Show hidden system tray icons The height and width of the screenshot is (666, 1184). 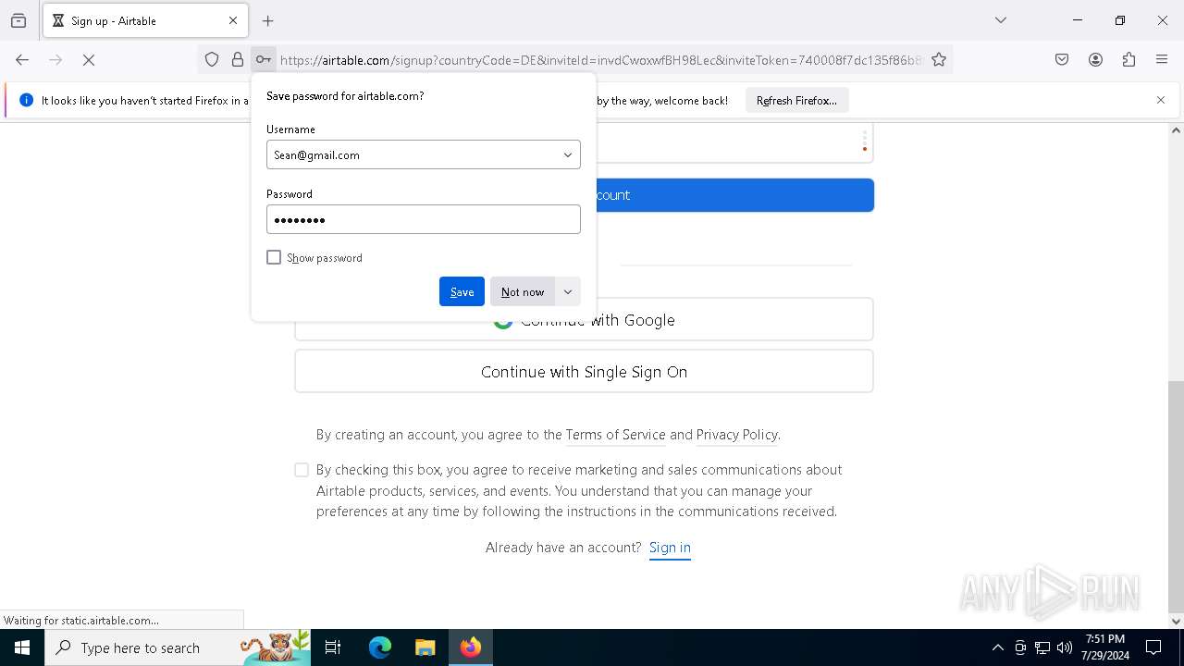pyautogui.click(x=997, y=647)
